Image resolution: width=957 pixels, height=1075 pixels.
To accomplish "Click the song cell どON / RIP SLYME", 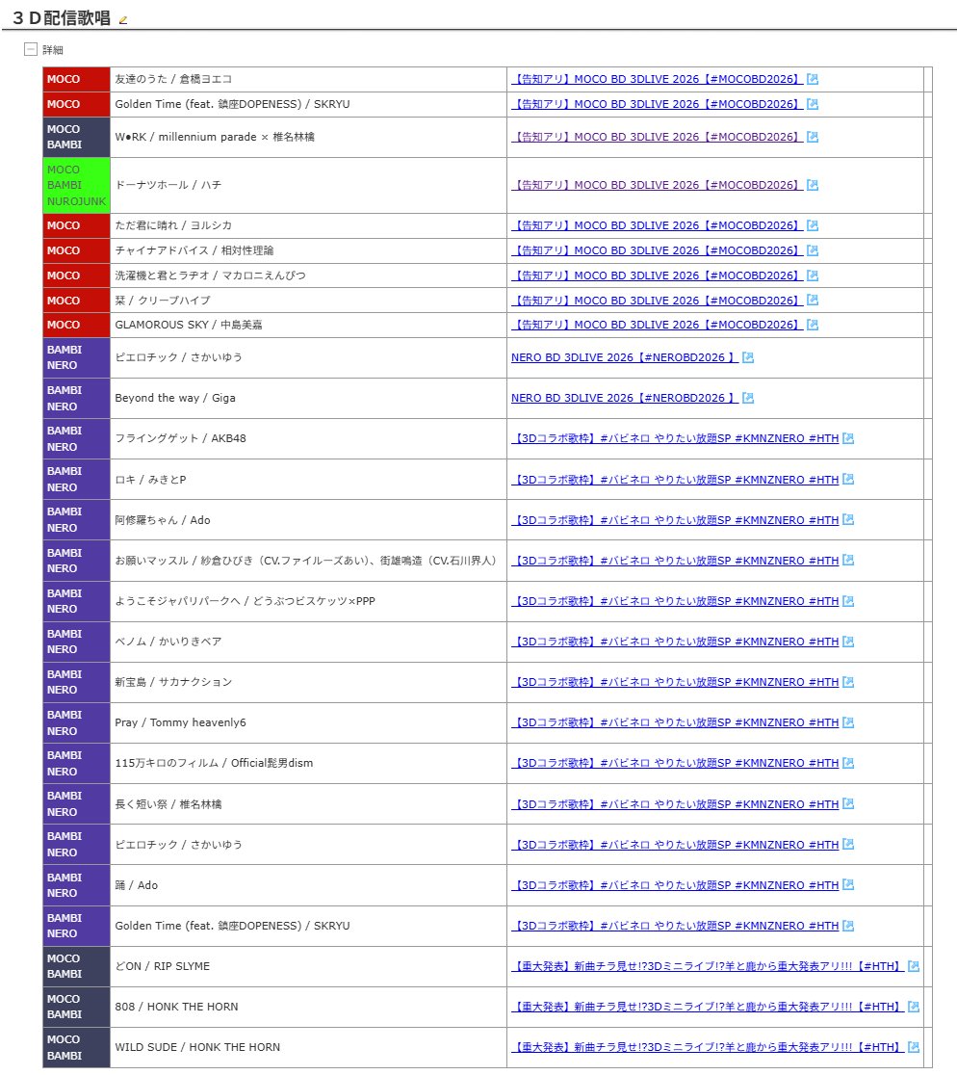I will point(308,966).
